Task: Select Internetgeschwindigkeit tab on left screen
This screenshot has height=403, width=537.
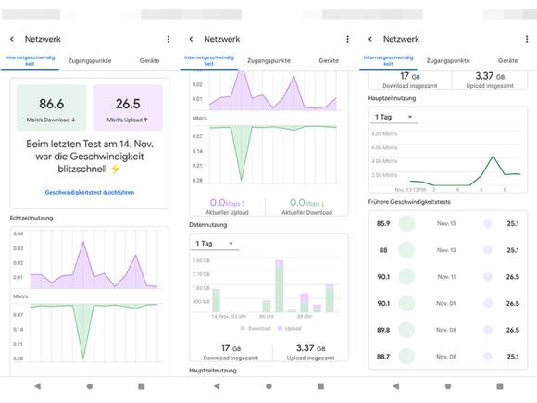Action: tap(30, 60)
